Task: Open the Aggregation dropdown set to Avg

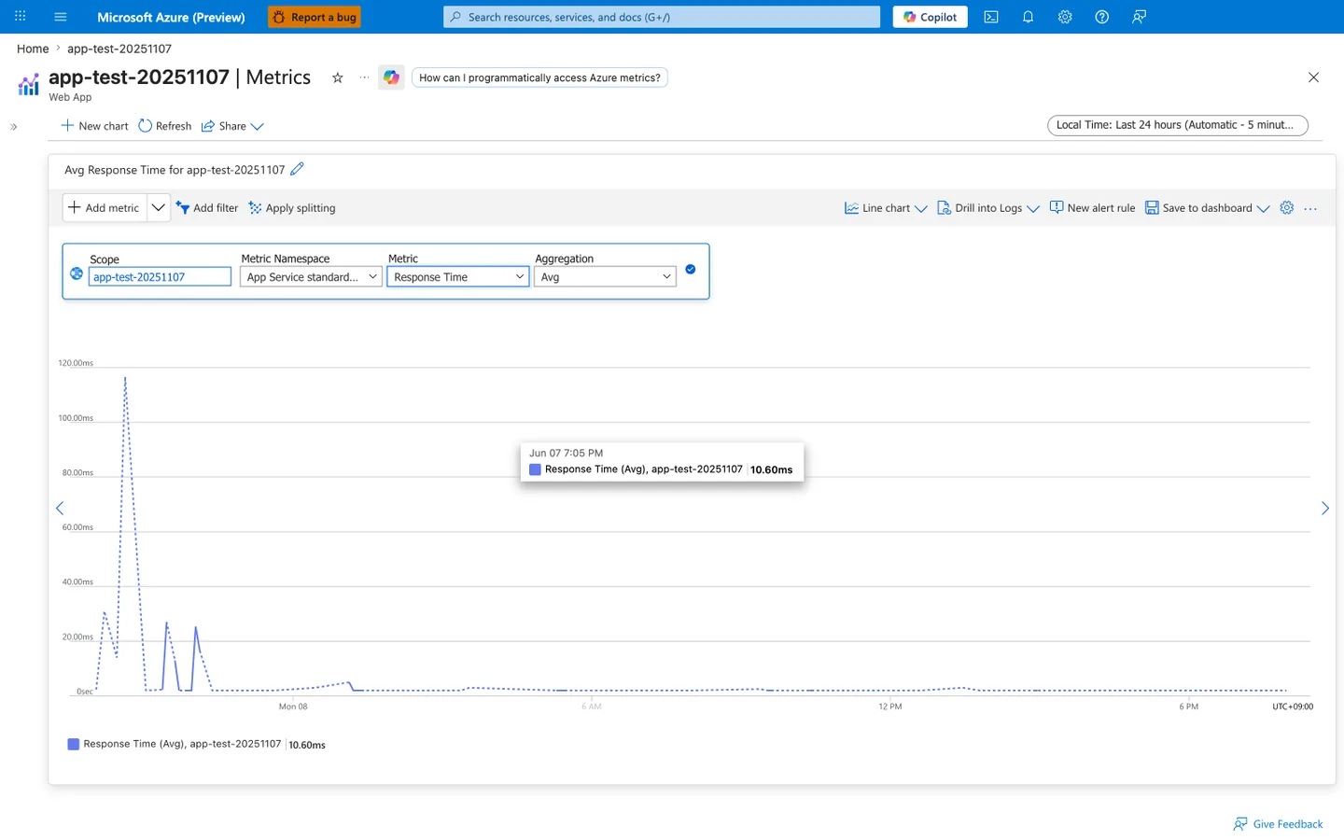Action: click(x=605, y=277)
